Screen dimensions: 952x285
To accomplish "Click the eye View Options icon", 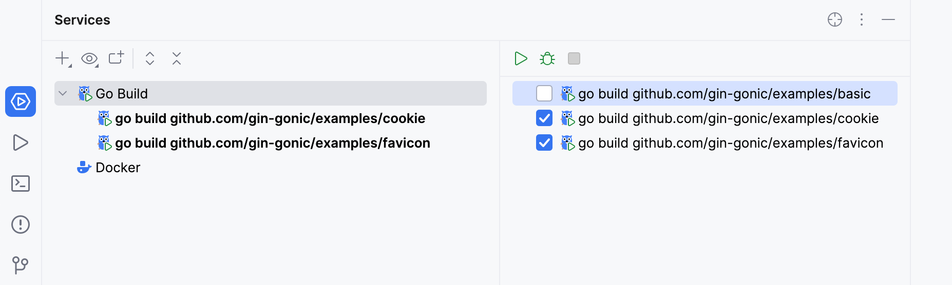I will (x=89, y=58).
